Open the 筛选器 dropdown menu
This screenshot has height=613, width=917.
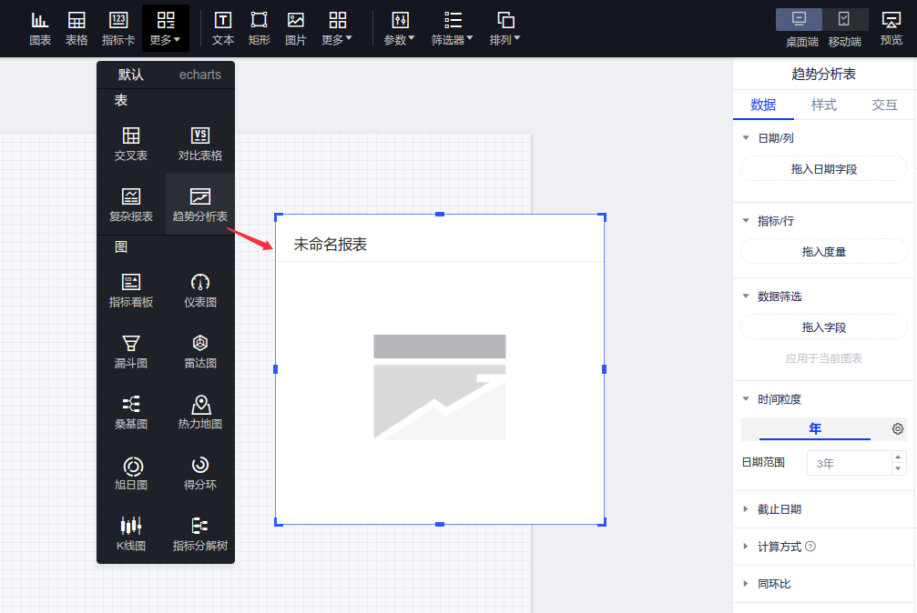pyautogui.click(x=453, y=27)
